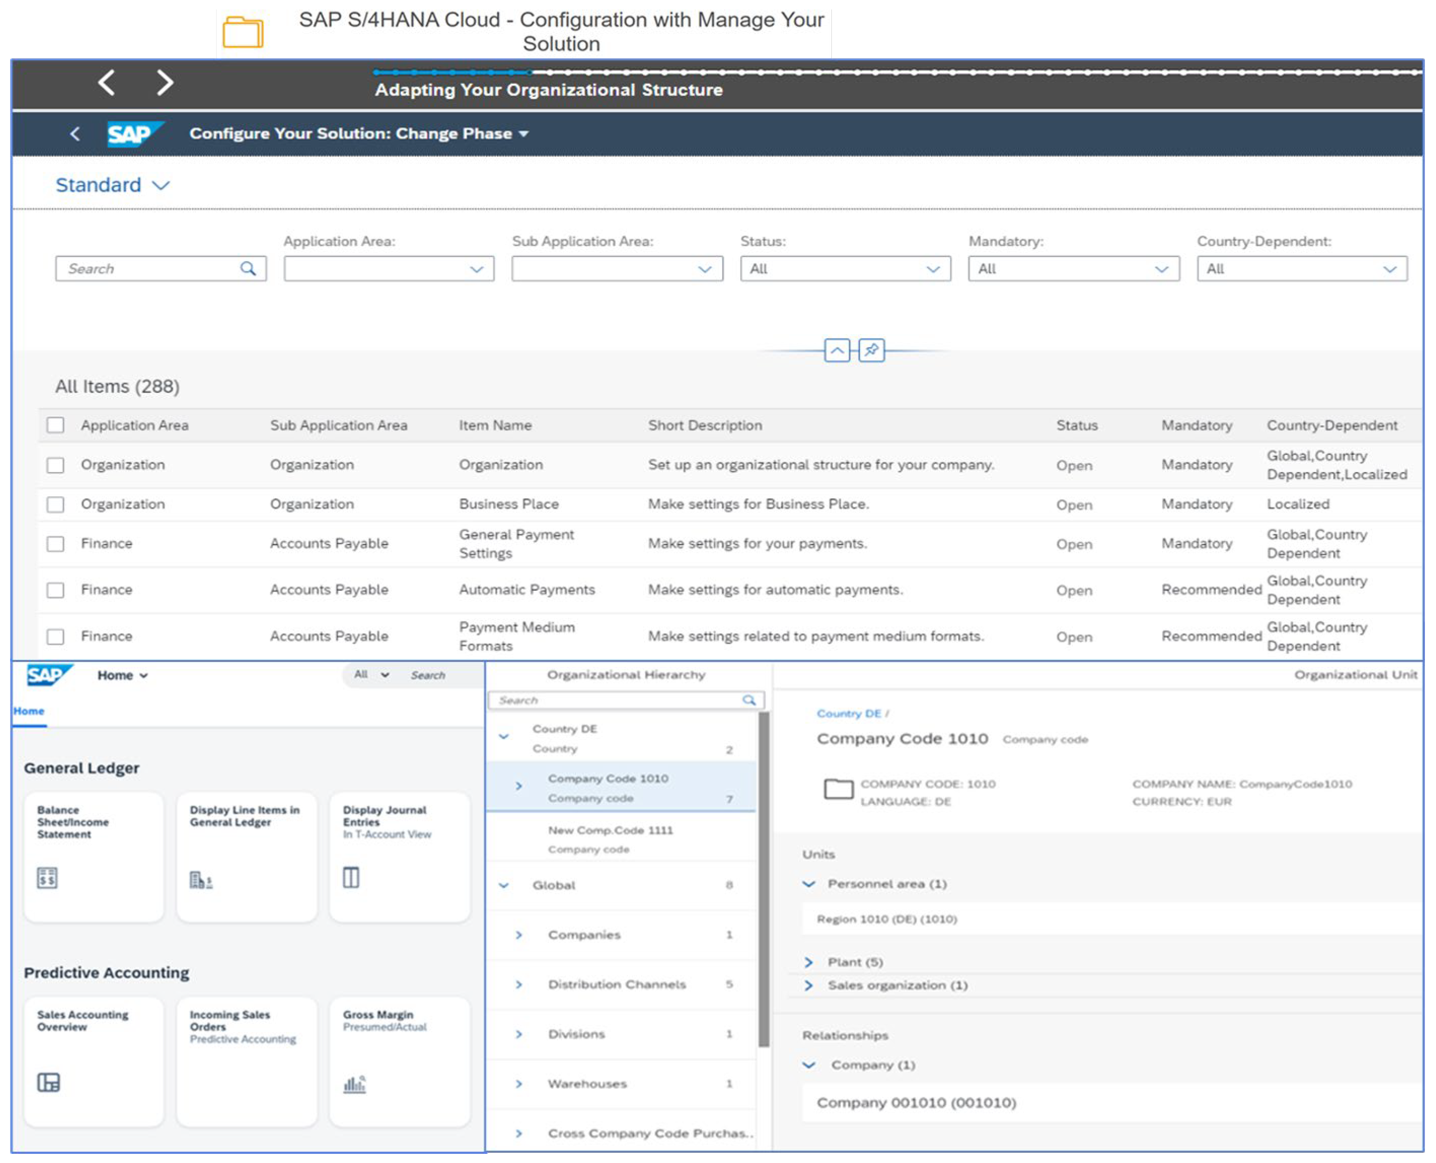Screen dimensions: 1436x1163
Task: Click the Country DE breadcrumb link
Action: click(848, 713)
